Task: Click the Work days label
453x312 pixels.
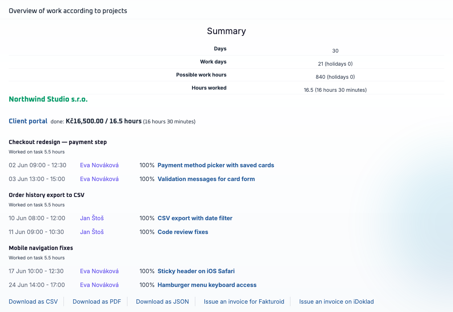Action: [x=213, y=62]
